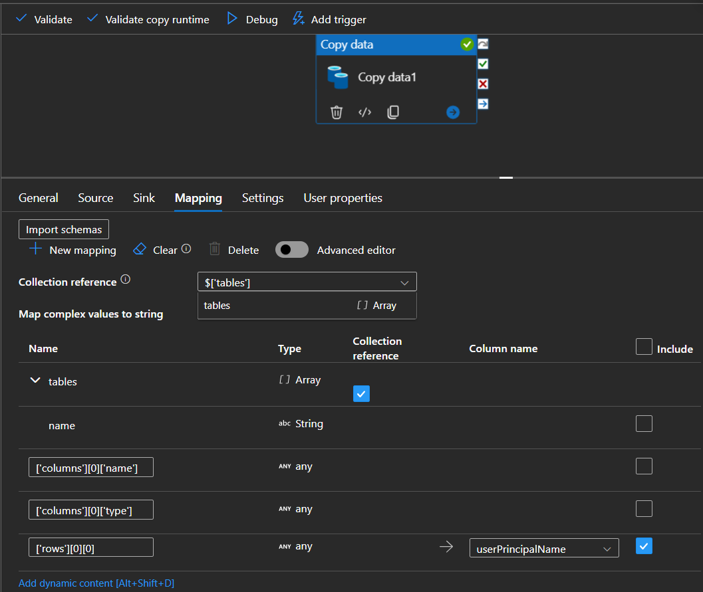Click the red X failure connector icon
This screenshot has height=592, width=703.
(x=483, y=84)
